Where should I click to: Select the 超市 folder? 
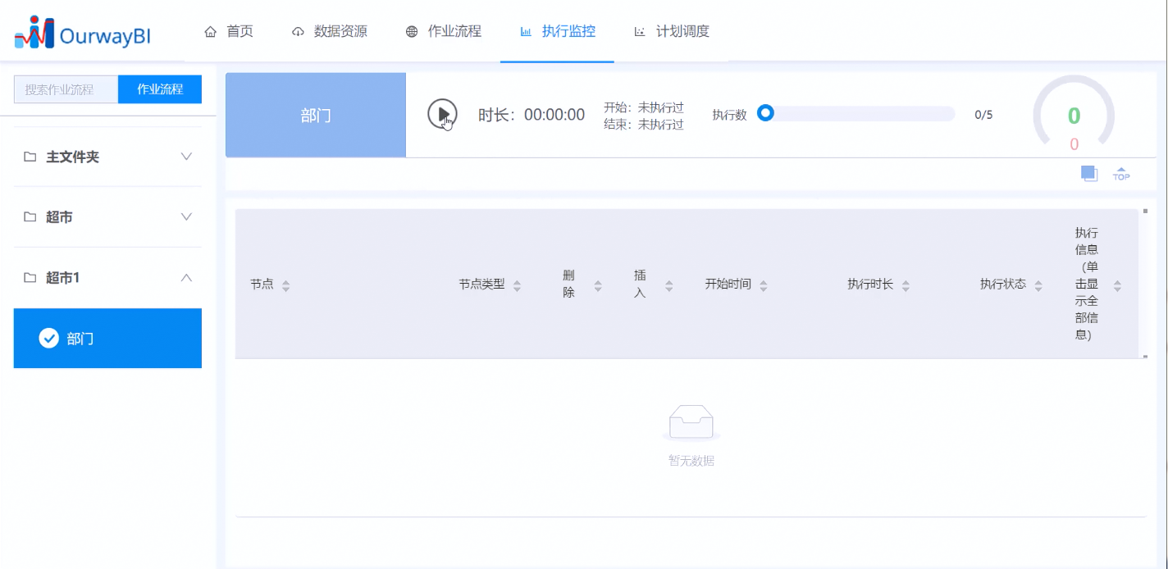pyautogui.click(x=107, y=217)
